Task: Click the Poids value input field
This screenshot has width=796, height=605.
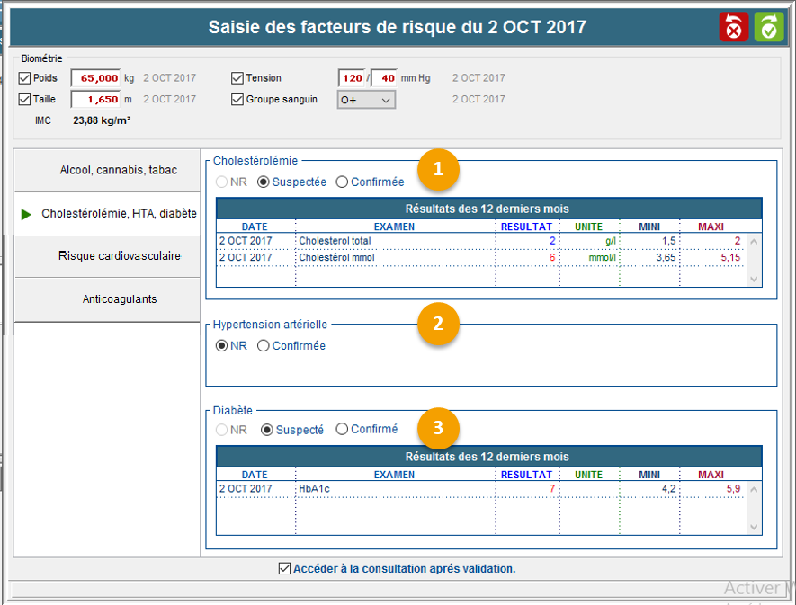Action: pos(95,78)
